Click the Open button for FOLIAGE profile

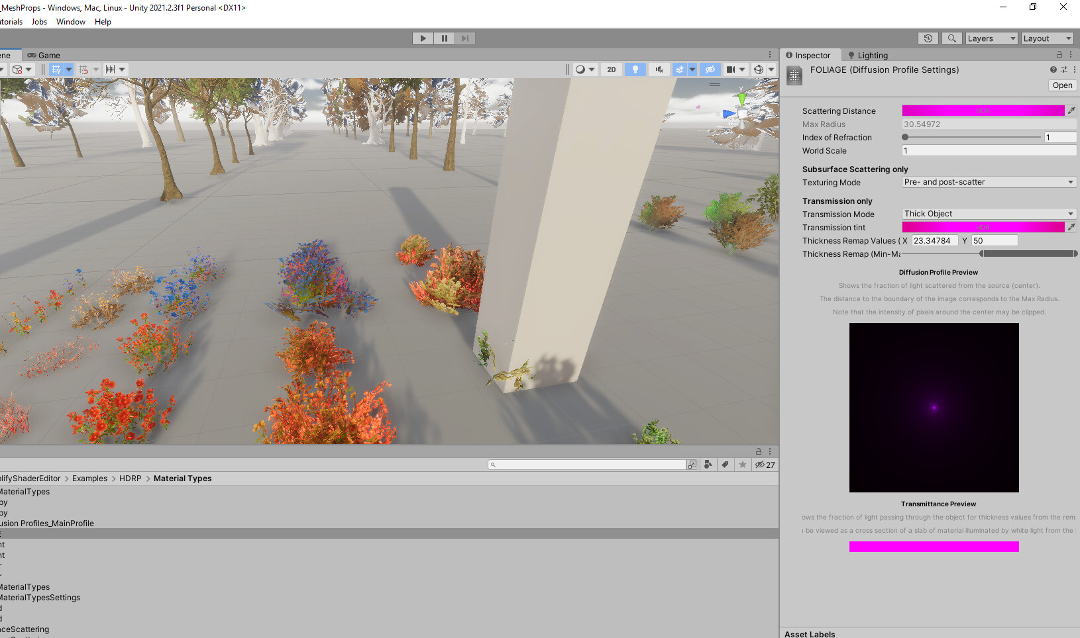1062,85
